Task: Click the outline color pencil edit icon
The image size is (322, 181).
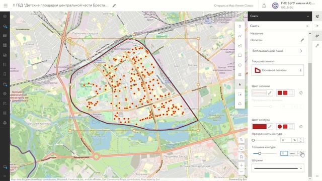Action: pyautogui.click(x=270, y=127)
